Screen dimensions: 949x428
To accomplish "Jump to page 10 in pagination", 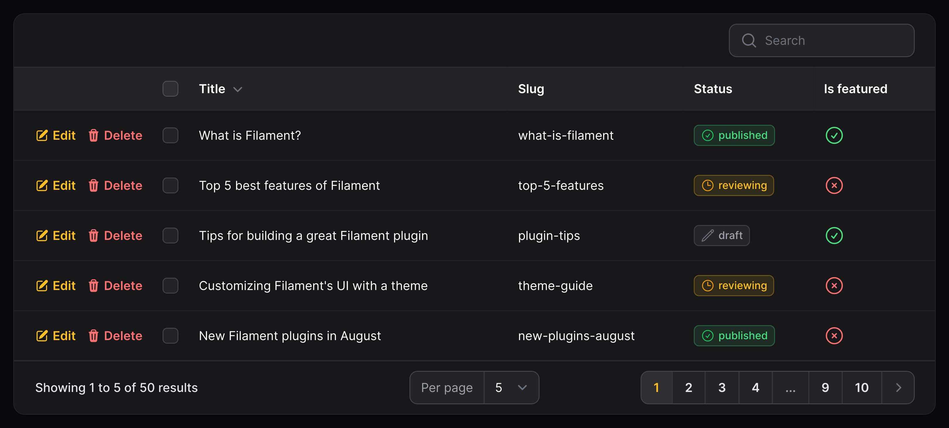I will coord(862,387).
